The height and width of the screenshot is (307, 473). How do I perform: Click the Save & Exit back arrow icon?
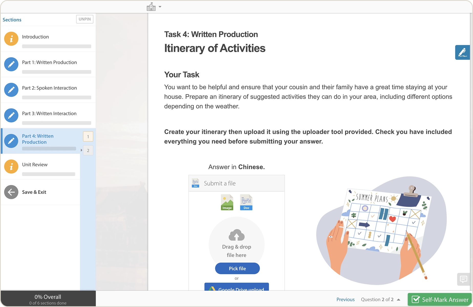click(11, 192)
